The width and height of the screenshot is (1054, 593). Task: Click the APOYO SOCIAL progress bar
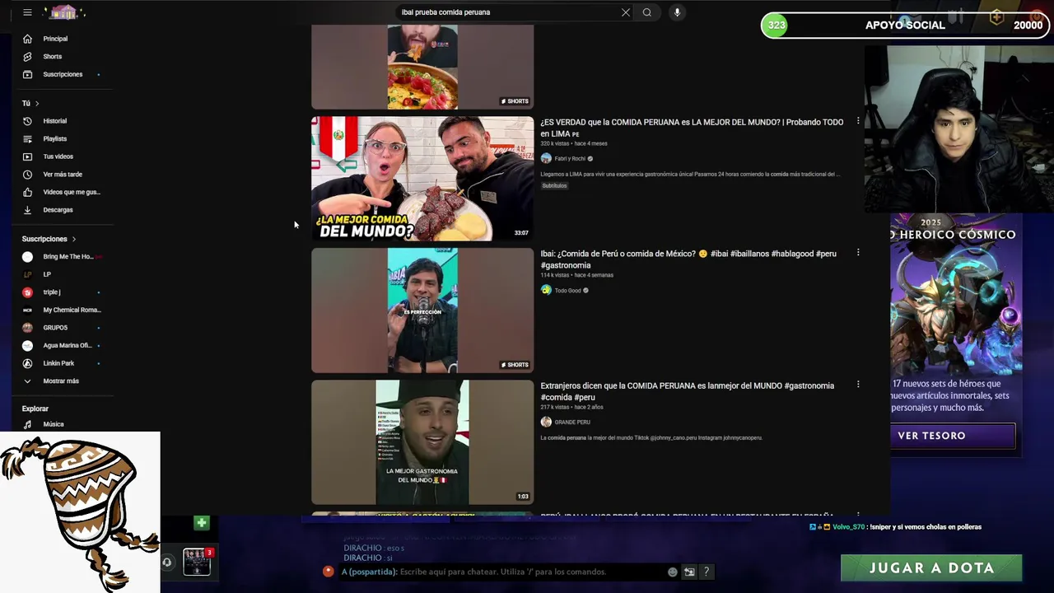[906, 26]
